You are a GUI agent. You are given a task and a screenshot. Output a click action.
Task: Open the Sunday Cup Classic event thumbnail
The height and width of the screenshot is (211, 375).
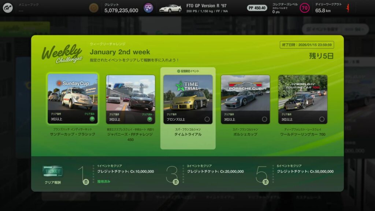[73, 93]
